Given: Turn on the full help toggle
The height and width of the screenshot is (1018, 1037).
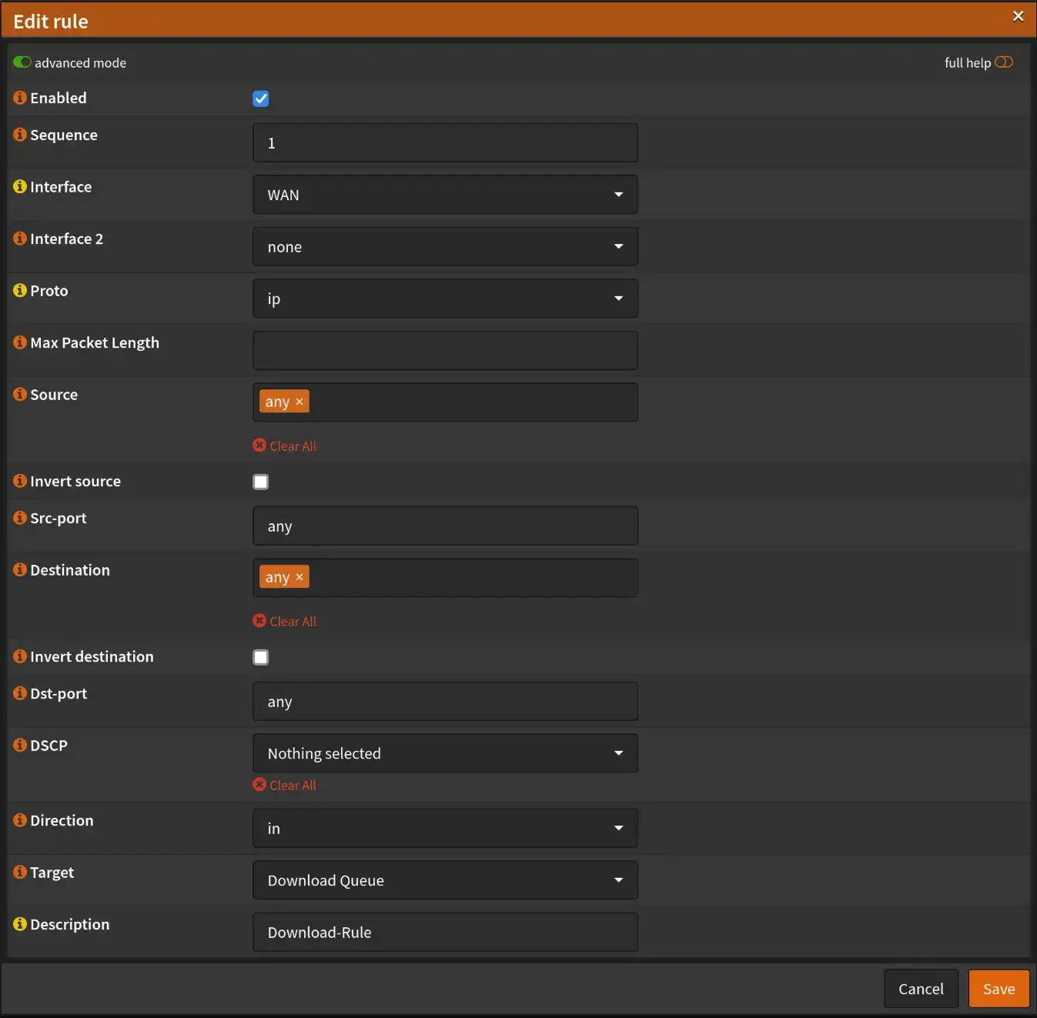Looking at the screenshot, I should [1003, 62].
